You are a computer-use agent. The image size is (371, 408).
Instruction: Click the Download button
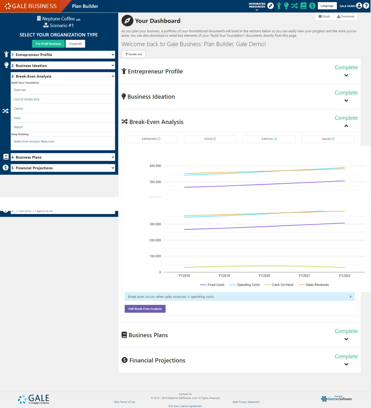click(346, 17)
